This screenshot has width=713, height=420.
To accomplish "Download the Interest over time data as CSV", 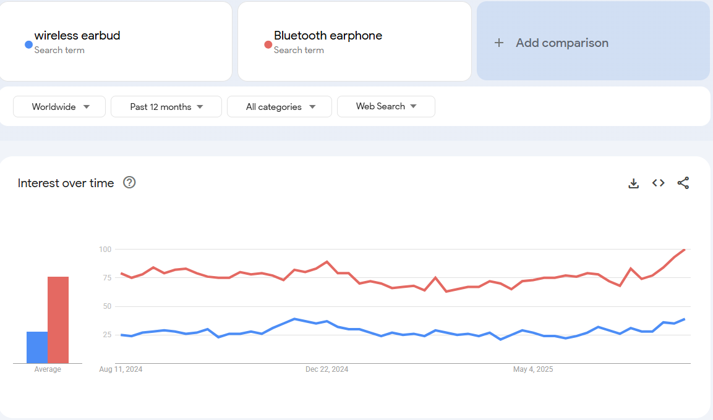I will (633, 183).
